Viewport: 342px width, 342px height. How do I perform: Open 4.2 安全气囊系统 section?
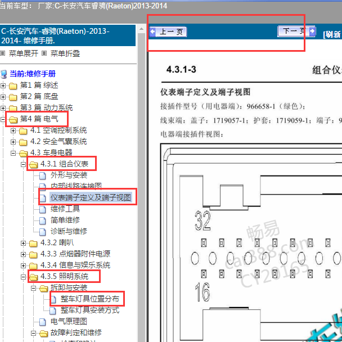click(x=58, y=141)
